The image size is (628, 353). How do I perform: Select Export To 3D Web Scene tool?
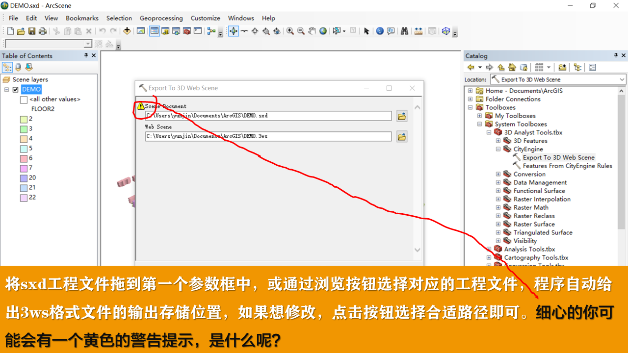558,157
